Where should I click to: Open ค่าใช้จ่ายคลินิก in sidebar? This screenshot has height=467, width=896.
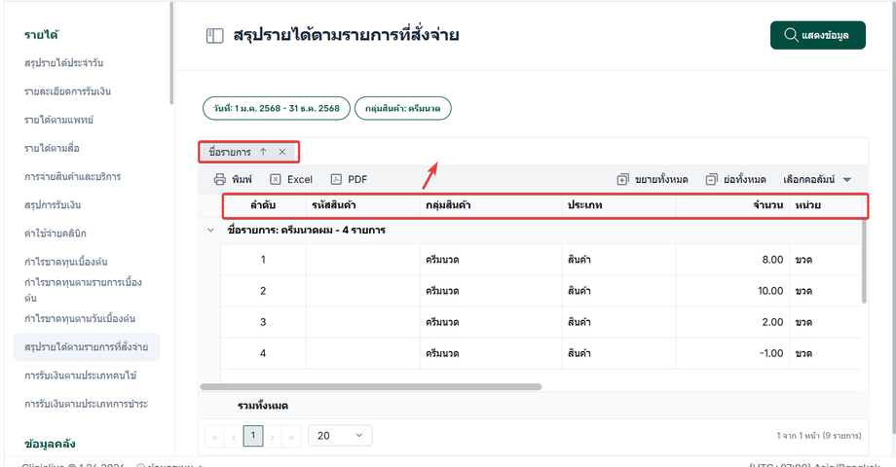[x=56, y=233]
